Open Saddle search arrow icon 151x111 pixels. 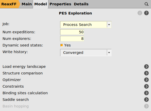coord(146,100)
